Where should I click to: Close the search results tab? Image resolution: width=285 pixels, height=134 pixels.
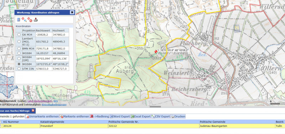tap(33, 110)
